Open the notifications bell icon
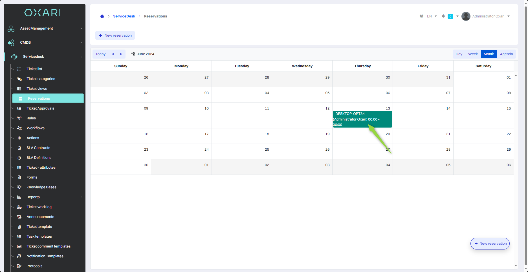The image size is (528, 272). coord(443,16)
